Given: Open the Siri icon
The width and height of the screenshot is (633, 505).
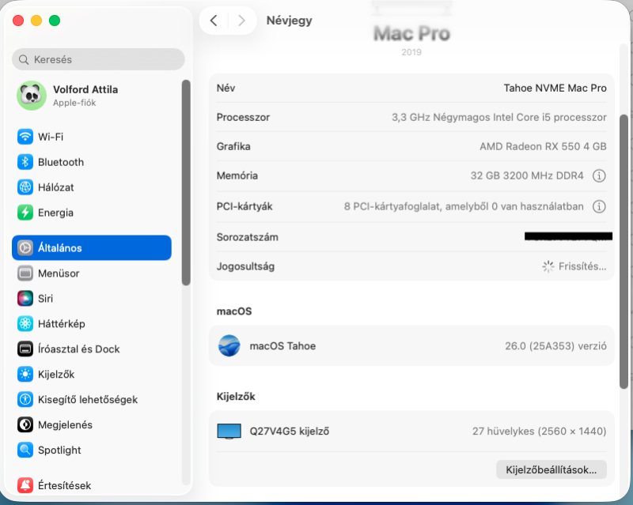Looking at the screenshot, I should tap(25, 299).
